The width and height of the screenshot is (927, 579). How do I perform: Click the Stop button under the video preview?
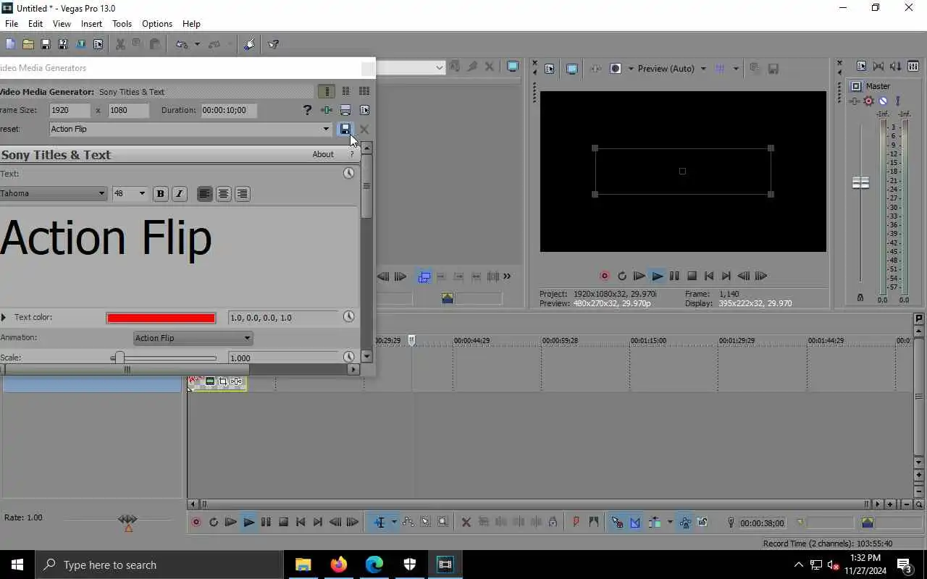(692, 276)
